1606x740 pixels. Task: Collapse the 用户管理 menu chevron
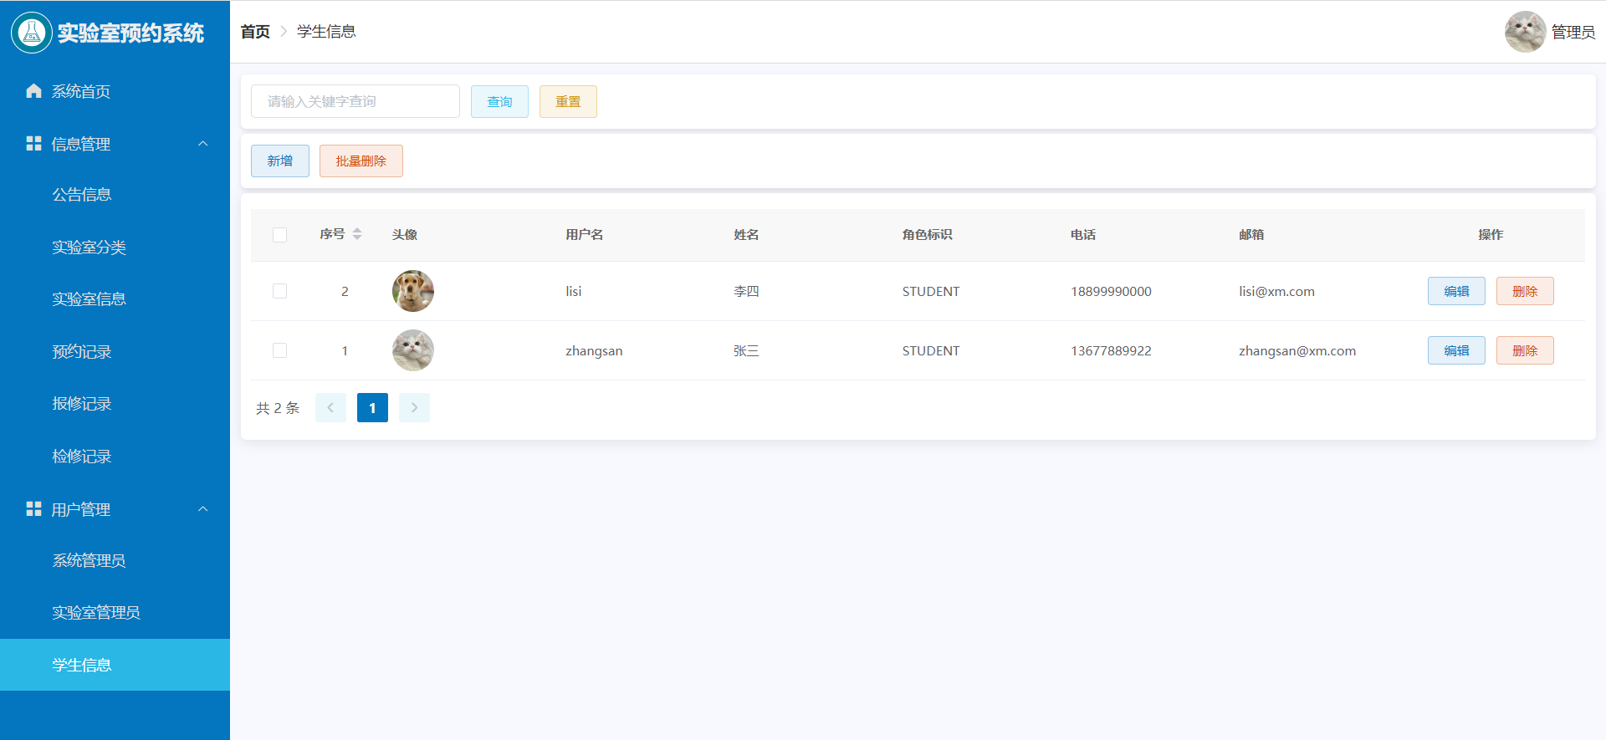click(x=202, y=509)
